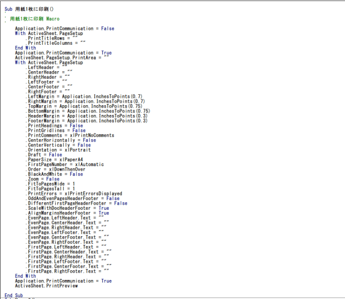345x299 pixels.
Task: Click the '.FirstPage.LeftFooter.Text' line
Action: coord(66,261)
